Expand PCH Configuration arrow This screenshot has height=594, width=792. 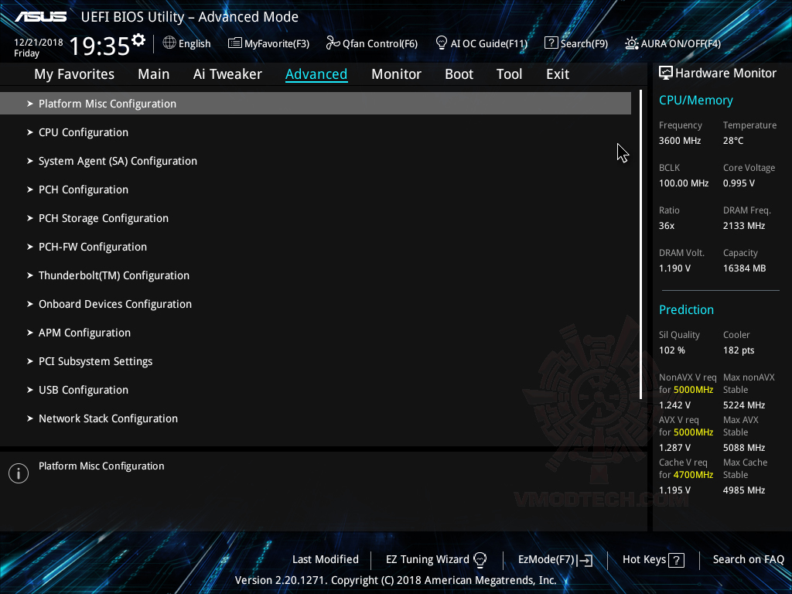click(30, 189)
